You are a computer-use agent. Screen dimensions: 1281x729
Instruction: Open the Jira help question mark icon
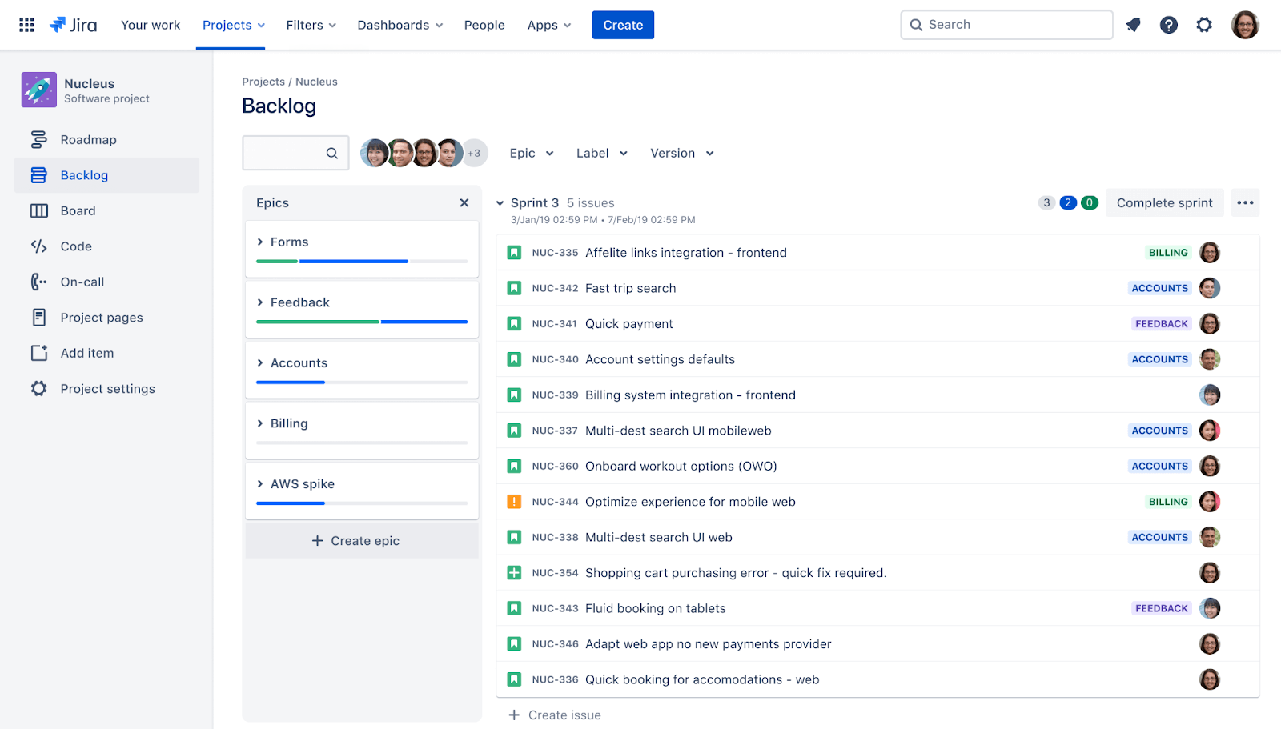[1169, 25]
